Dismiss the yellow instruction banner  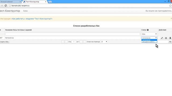171,18
